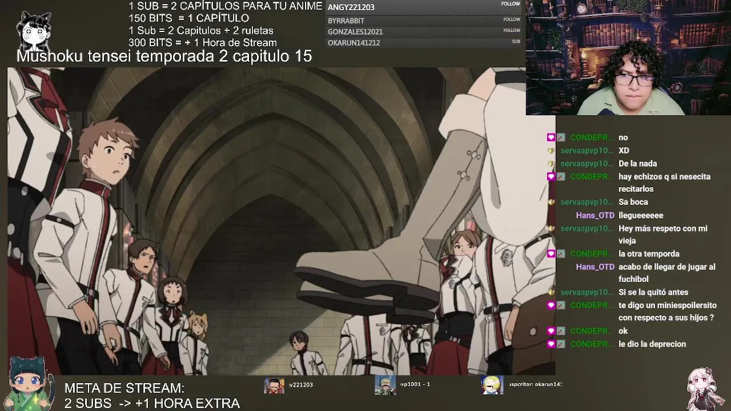Click the FOLLOW label next to ANGY221203
Image resolution: width=731 pixels, height=411 pixels.
511,4
